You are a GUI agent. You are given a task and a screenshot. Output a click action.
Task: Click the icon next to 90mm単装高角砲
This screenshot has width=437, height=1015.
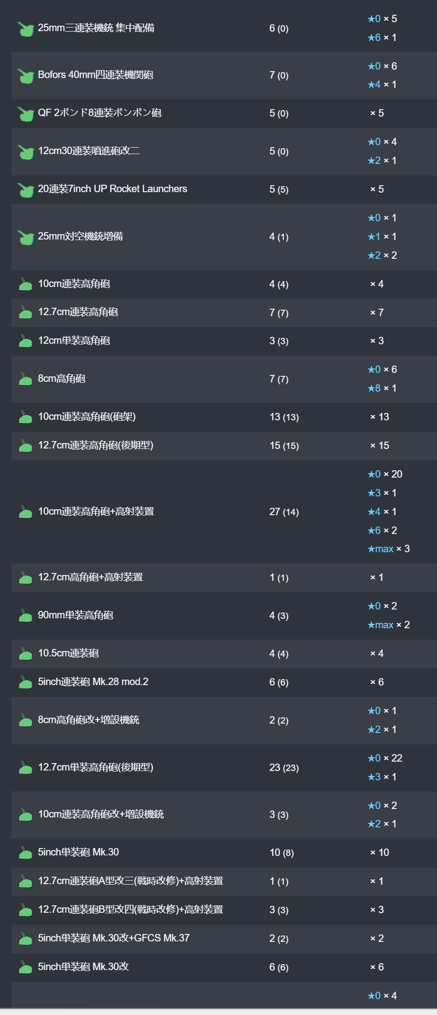coord(25,615)
